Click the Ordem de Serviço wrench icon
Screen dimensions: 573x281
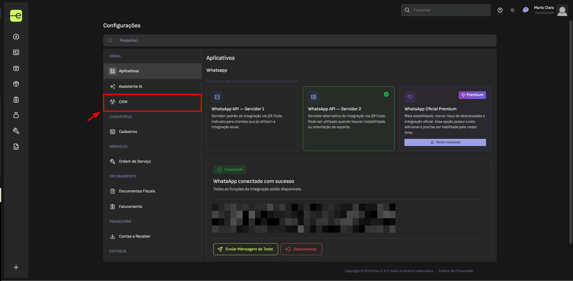pyautogui.click(x=113, y=161)
